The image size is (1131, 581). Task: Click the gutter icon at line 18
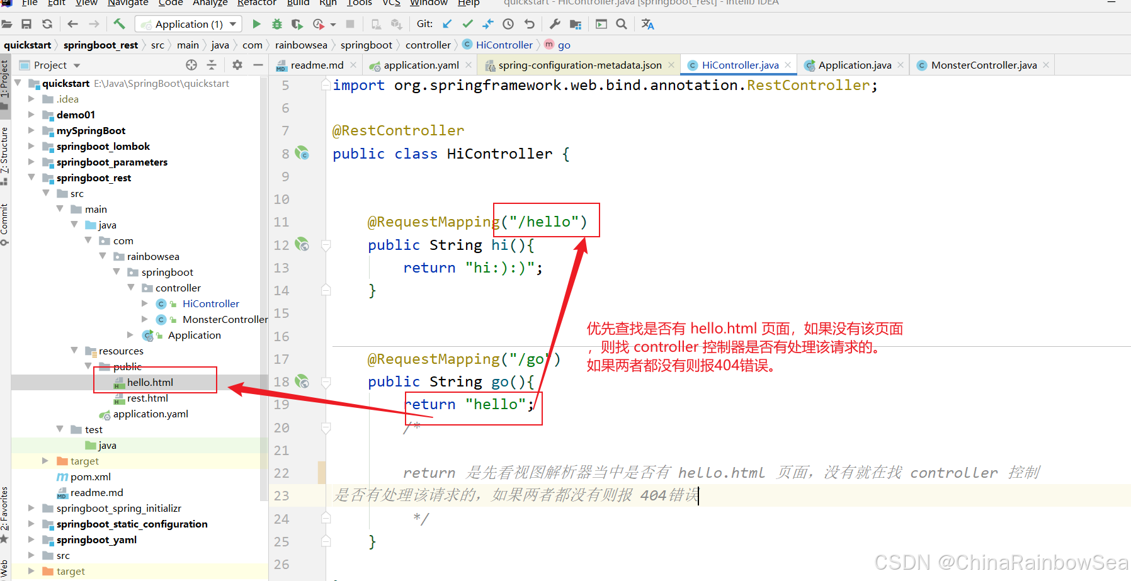click(302, 381)
